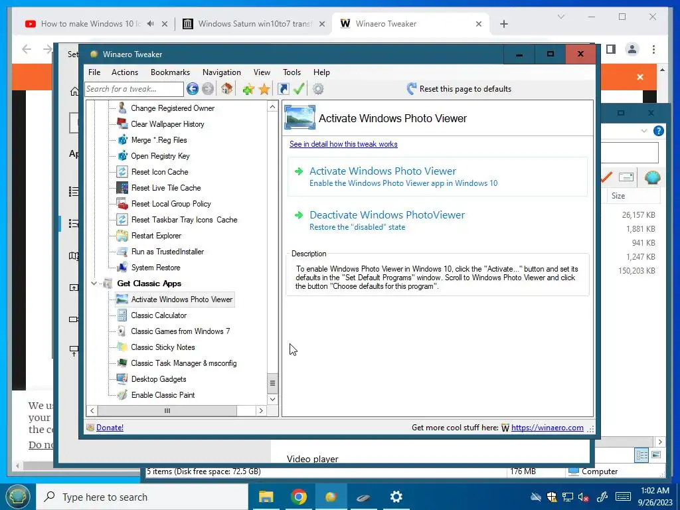Open the Navigation menu
680x510 pixels.
point(222,72)
